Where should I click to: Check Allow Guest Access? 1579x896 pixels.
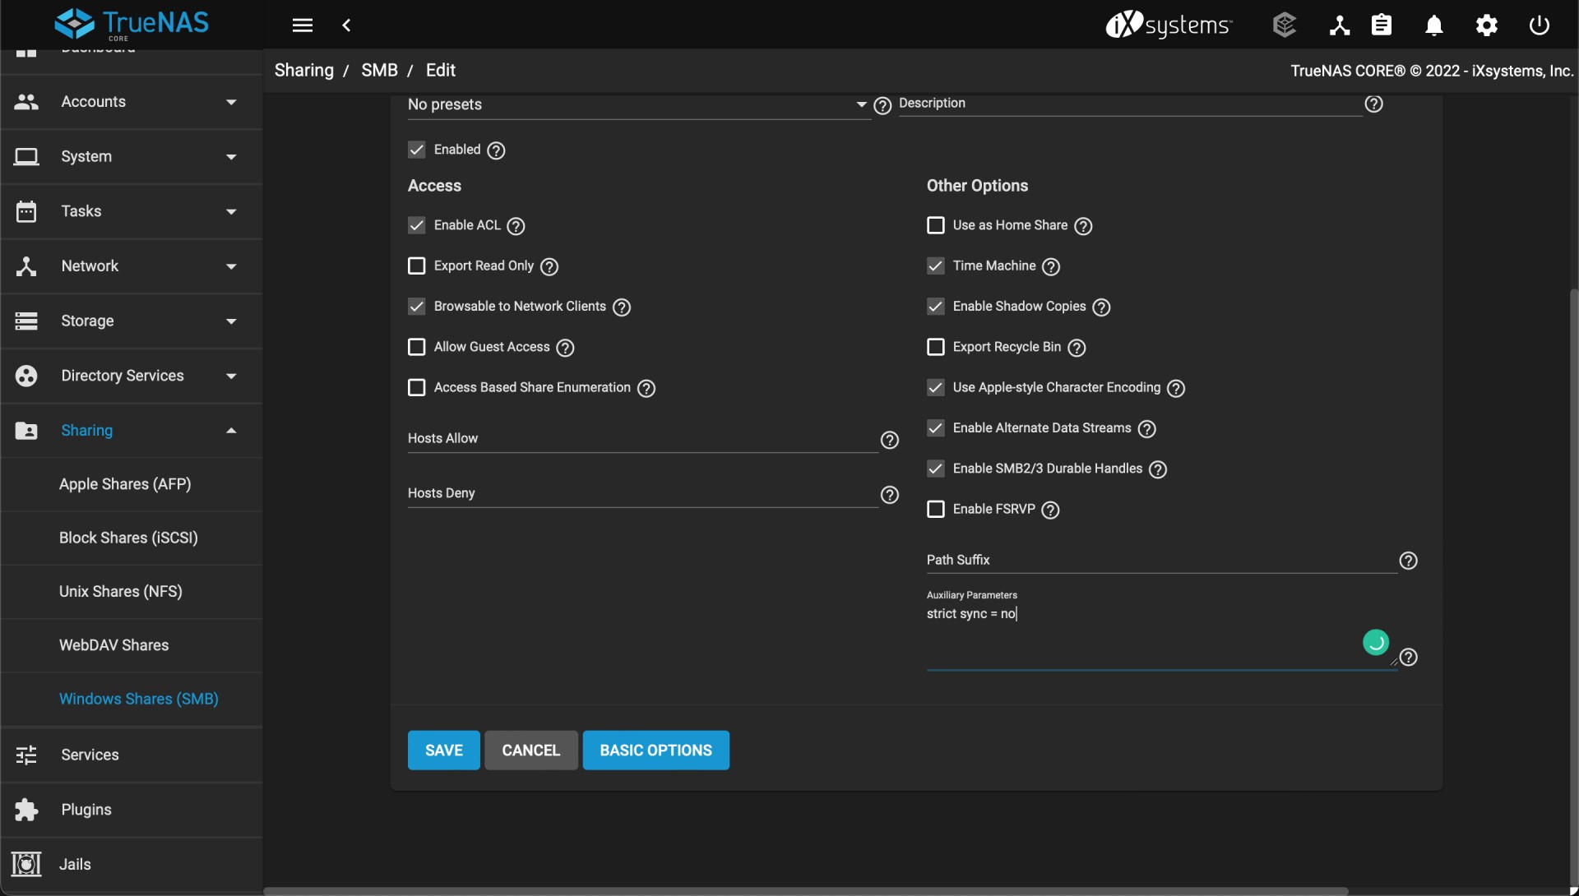click(417, 347)
